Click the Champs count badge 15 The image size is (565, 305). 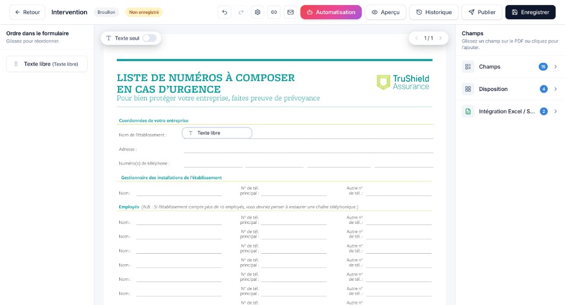[x=543, y=67]
